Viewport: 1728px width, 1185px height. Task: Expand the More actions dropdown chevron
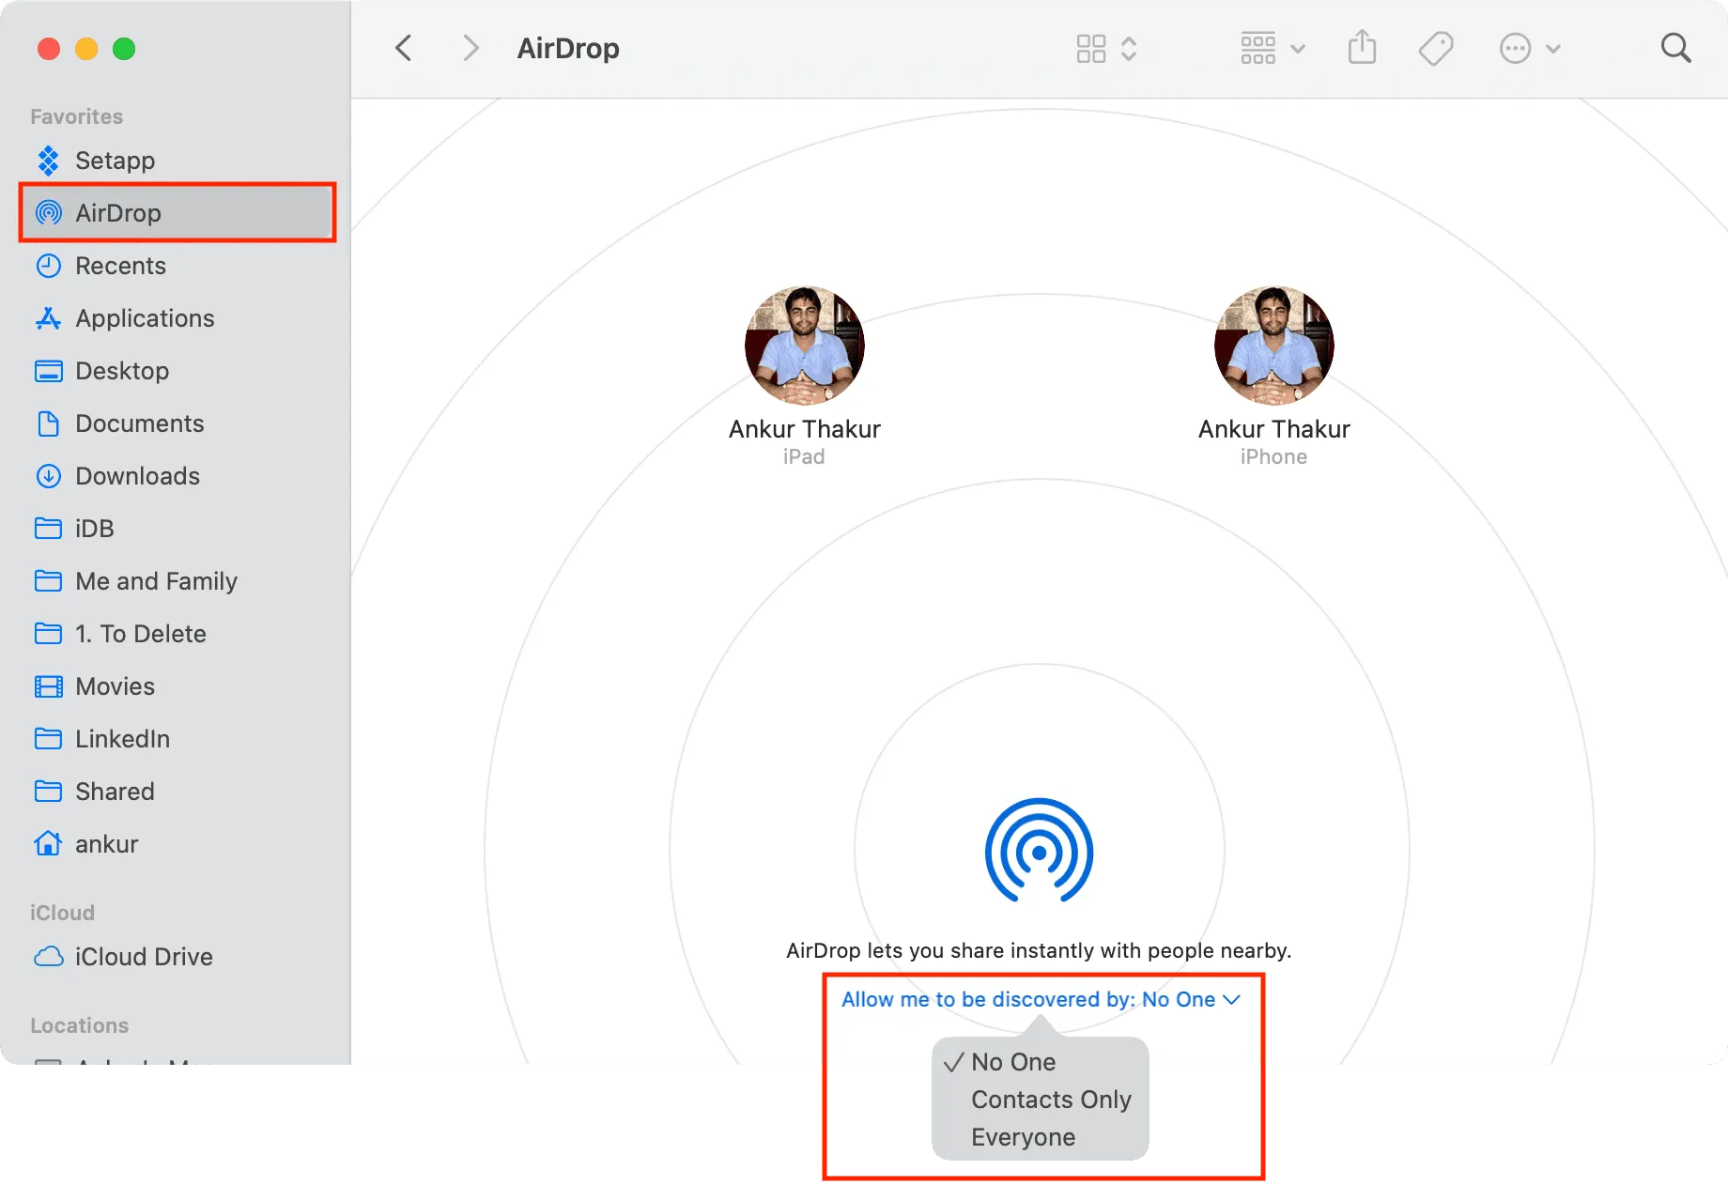[x=1553, y=49]
